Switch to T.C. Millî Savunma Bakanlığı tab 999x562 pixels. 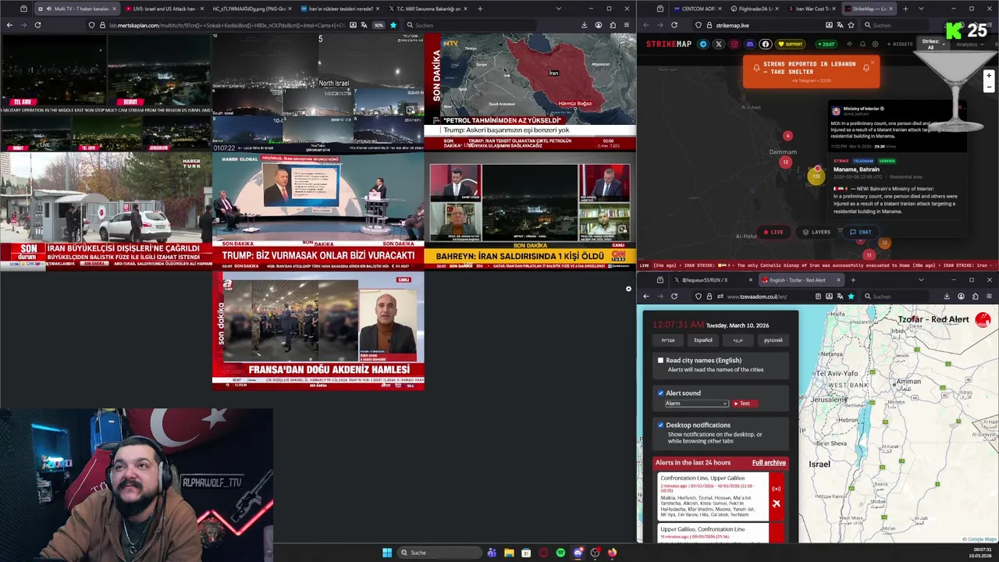click(428, 9)
